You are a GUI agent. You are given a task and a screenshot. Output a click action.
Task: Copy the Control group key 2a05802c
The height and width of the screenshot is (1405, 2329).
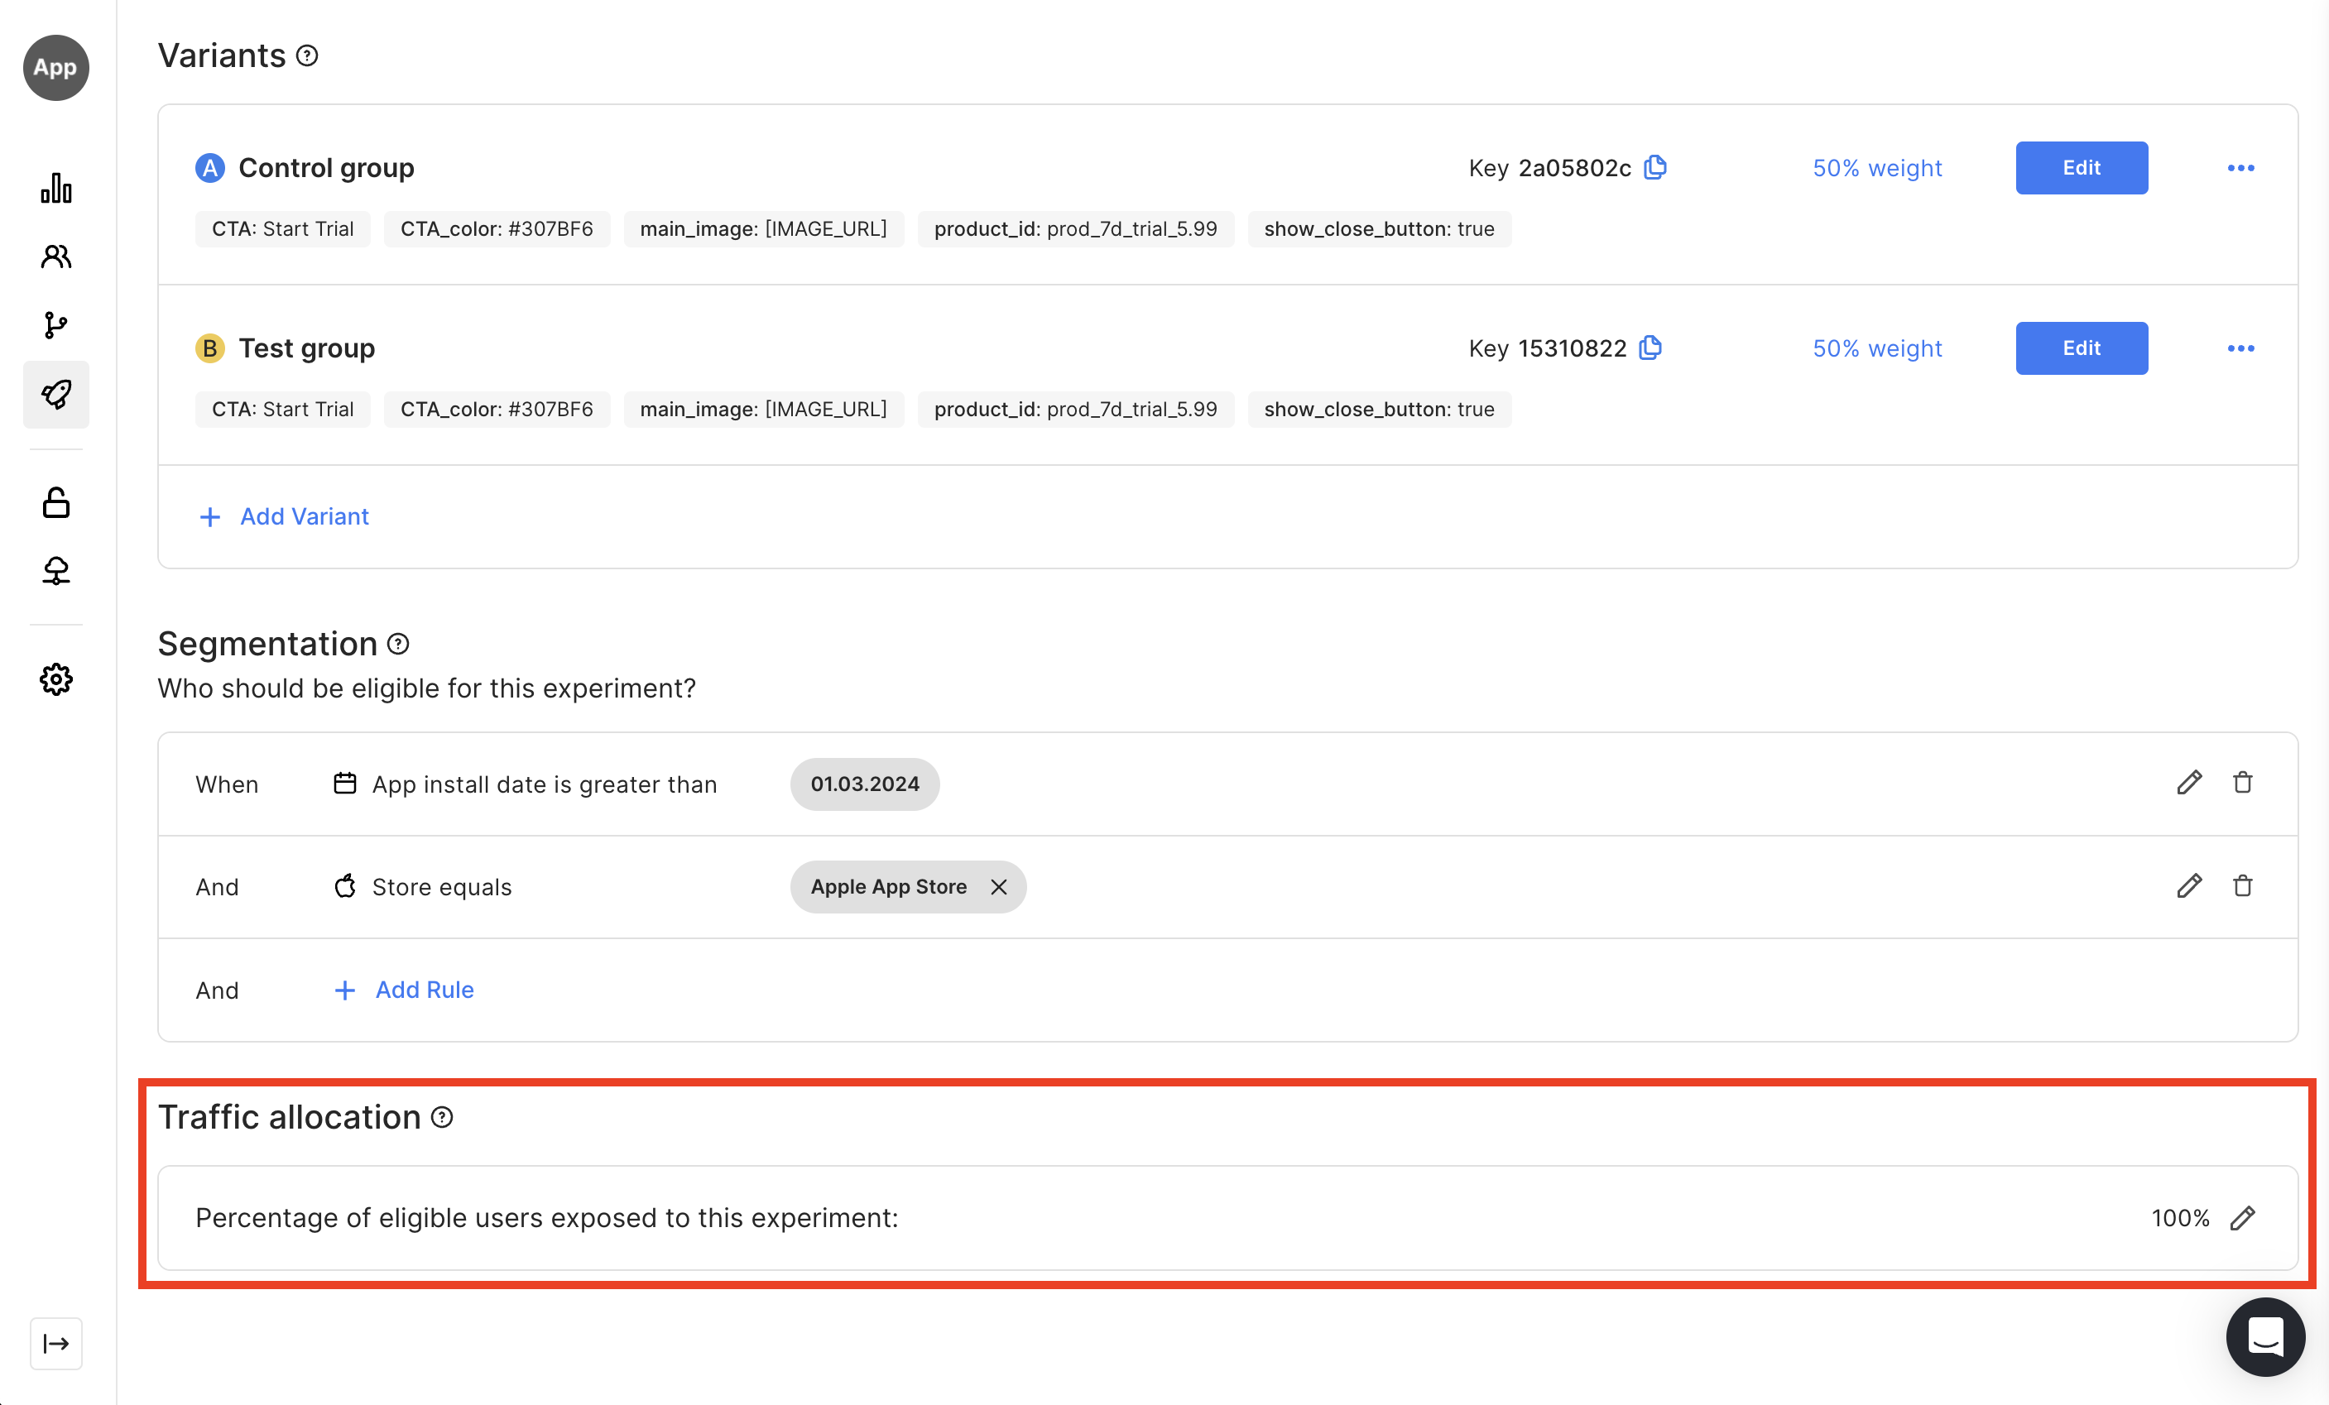click(x=1655, y=167)
